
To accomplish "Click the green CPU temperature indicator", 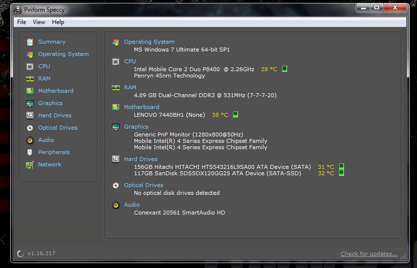I will [284, 69].
